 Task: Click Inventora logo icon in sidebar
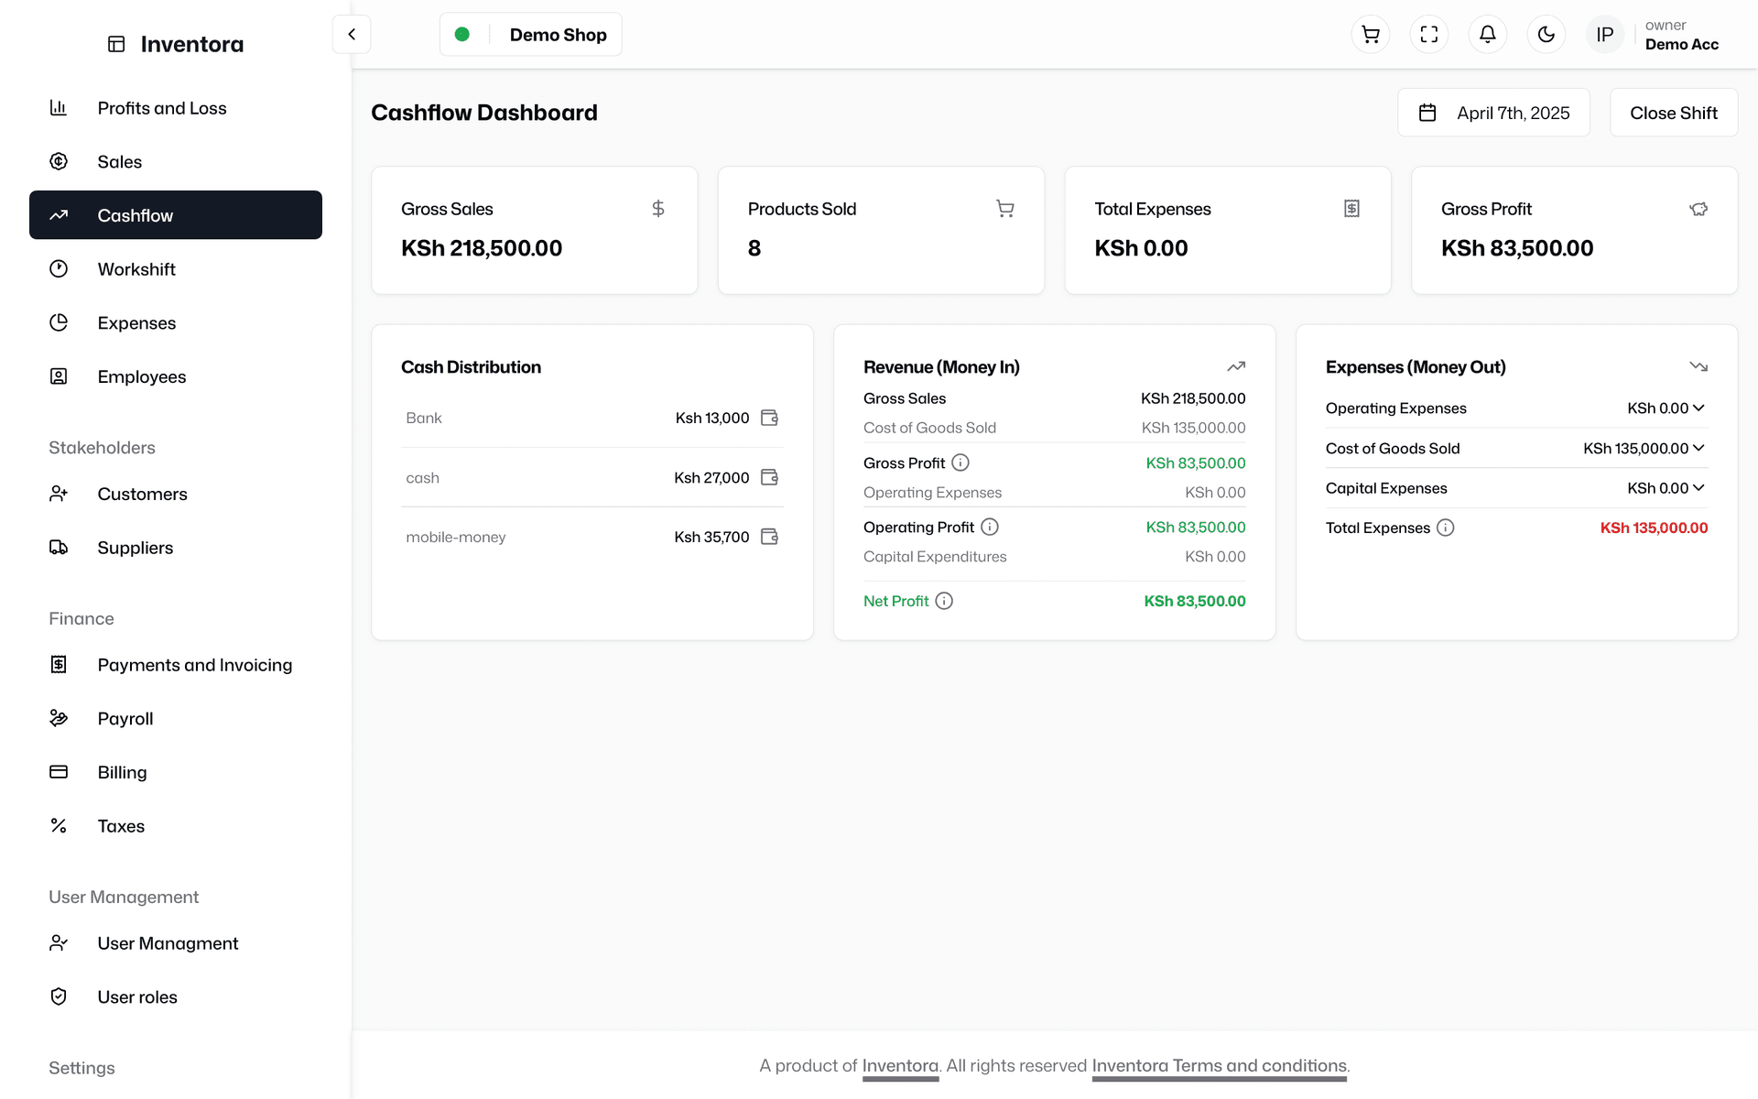116,44
